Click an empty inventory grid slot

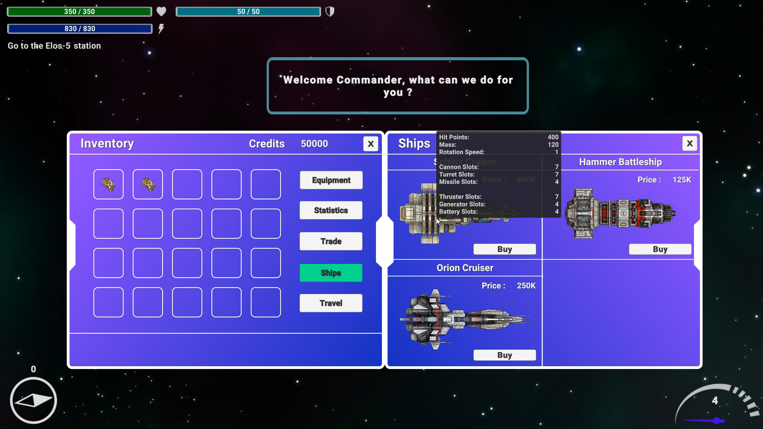click(186, 184)
